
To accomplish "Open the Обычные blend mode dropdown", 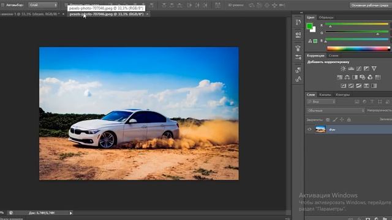I will tap(336, 110).
